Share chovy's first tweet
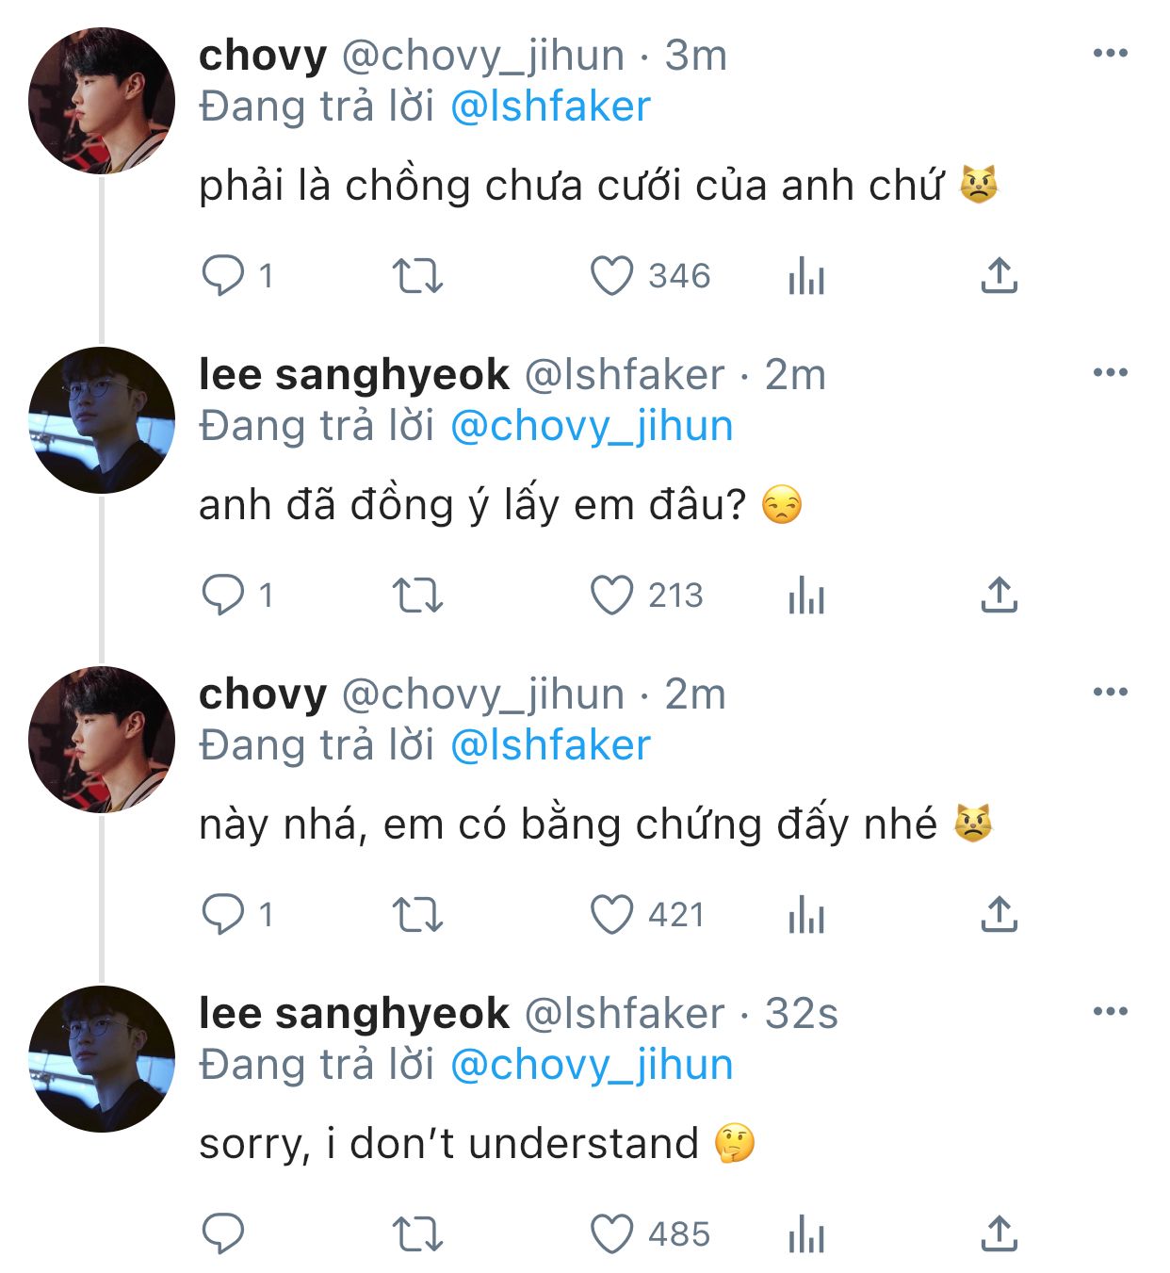Viewport: 1170px width, 1273px height. pyautogui.click(x=999, y=277)
